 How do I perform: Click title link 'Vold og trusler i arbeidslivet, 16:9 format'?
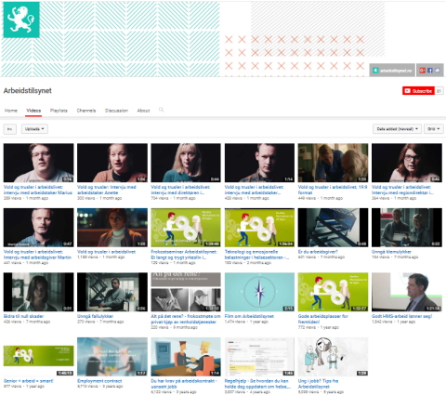point(333,190)
